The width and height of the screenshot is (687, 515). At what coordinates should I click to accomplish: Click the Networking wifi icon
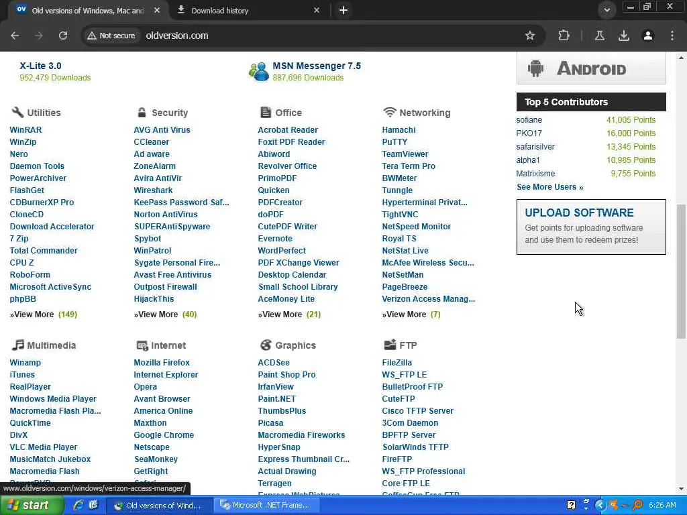[x=389, y=112]
